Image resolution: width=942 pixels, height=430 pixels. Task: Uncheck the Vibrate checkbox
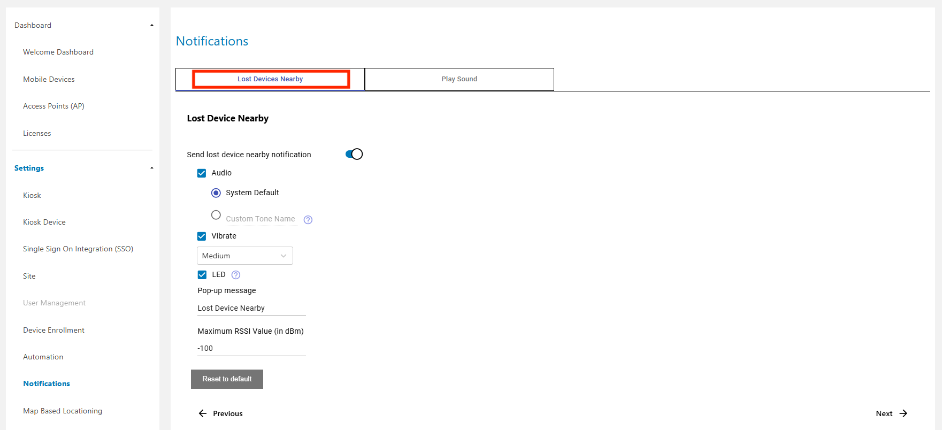[x=202, y=236]
